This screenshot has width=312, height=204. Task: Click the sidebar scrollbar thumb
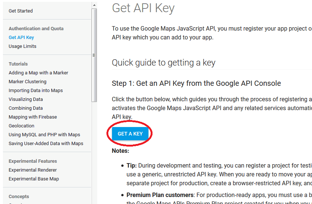coord(94,55)
